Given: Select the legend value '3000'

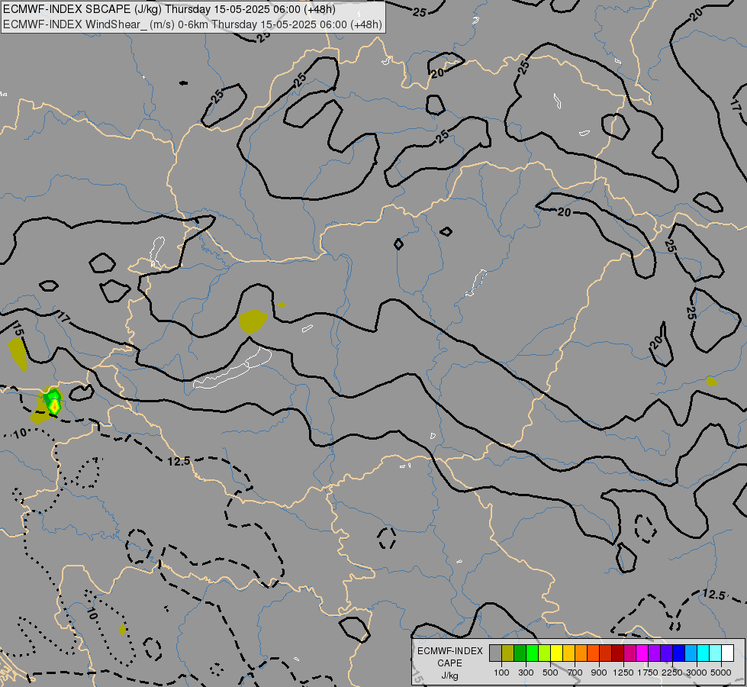Looking at the screenshot, I should click(x=697, y=672).
